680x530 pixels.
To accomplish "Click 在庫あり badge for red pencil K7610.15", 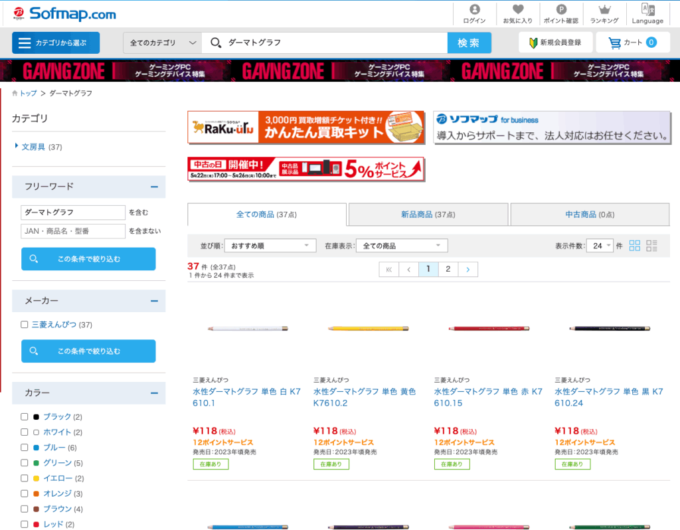I will click(x=452, y=464).
